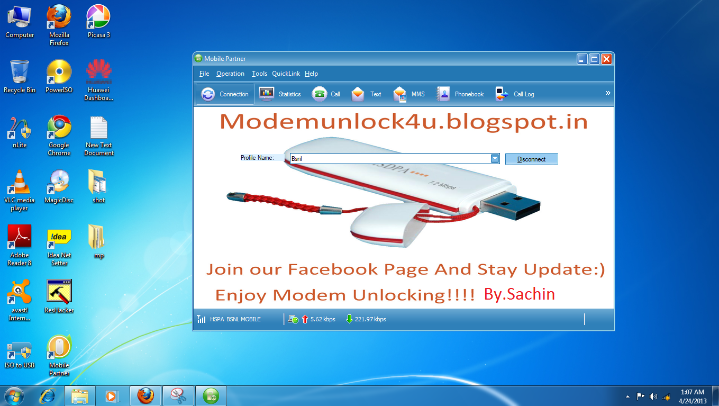The image size is (719, 406).
Task: Open the Text messages panel
Action: pos(366,94)
